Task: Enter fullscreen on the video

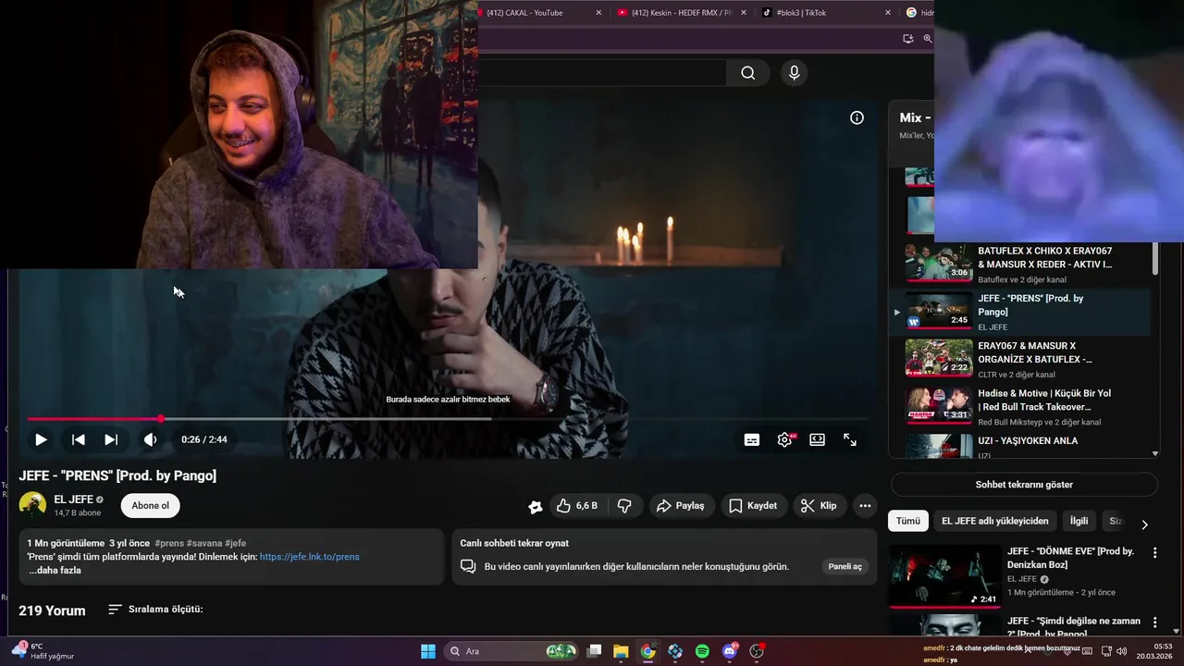Action: 850,440
